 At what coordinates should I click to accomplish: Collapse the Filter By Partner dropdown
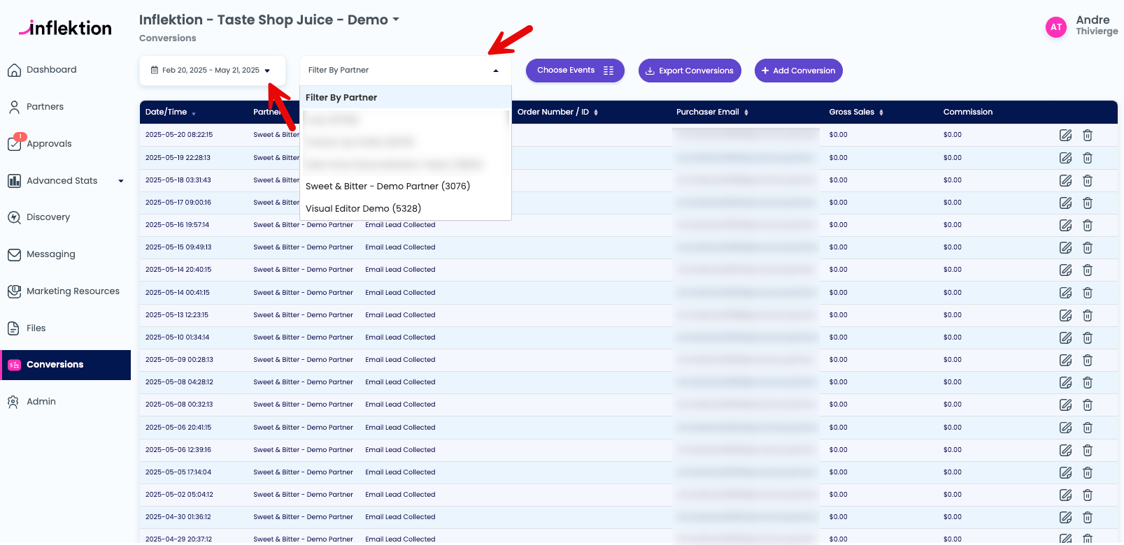[496, 71]
